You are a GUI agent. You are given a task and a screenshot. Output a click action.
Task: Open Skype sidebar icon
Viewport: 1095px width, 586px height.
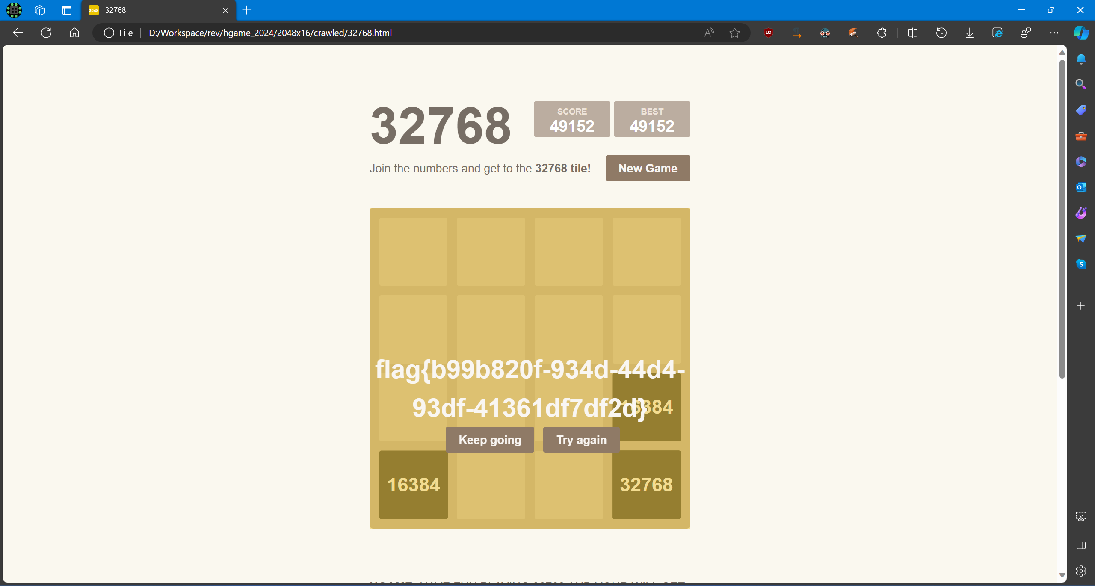tap(1081, 264)
